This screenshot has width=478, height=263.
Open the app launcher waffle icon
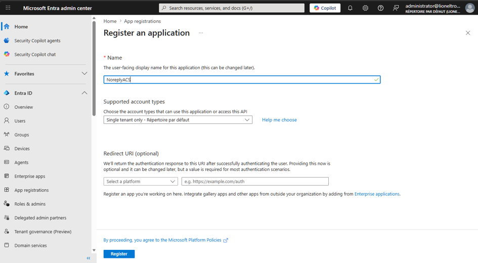pos(8,8)
